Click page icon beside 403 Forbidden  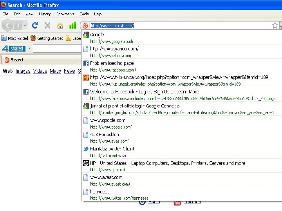click(86, 134)
